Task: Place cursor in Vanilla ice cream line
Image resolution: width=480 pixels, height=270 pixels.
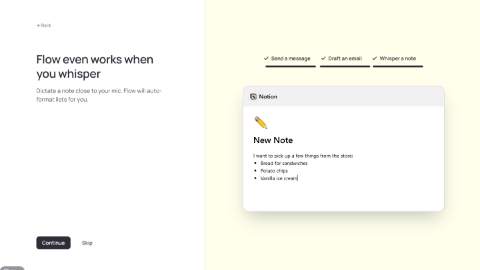Action: (x=279, y=178)
